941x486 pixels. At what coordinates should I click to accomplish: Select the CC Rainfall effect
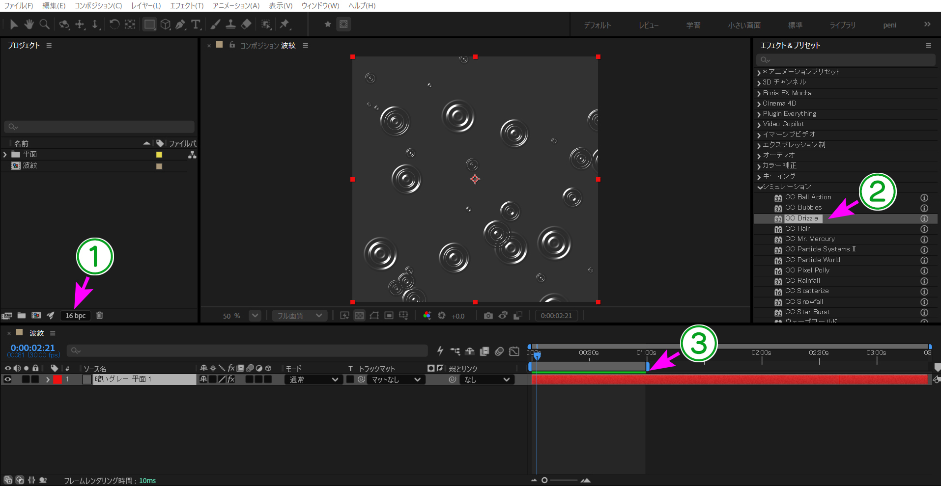click(x=802, y=281)
